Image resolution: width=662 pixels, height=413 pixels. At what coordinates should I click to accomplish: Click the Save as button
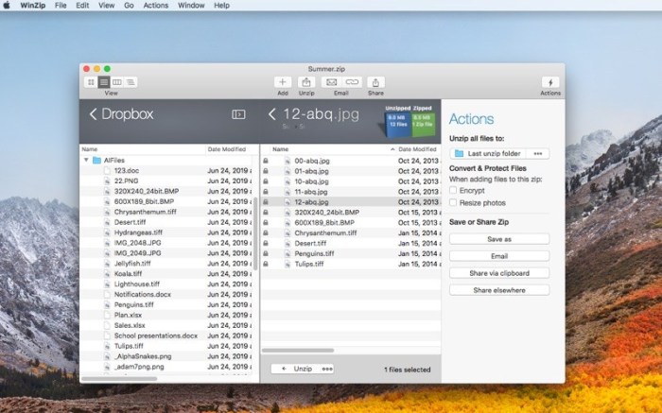click(x=498, y=239)
